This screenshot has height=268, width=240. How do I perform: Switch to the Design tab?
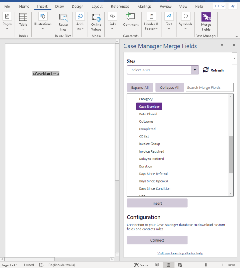click(x=78, y=7)
